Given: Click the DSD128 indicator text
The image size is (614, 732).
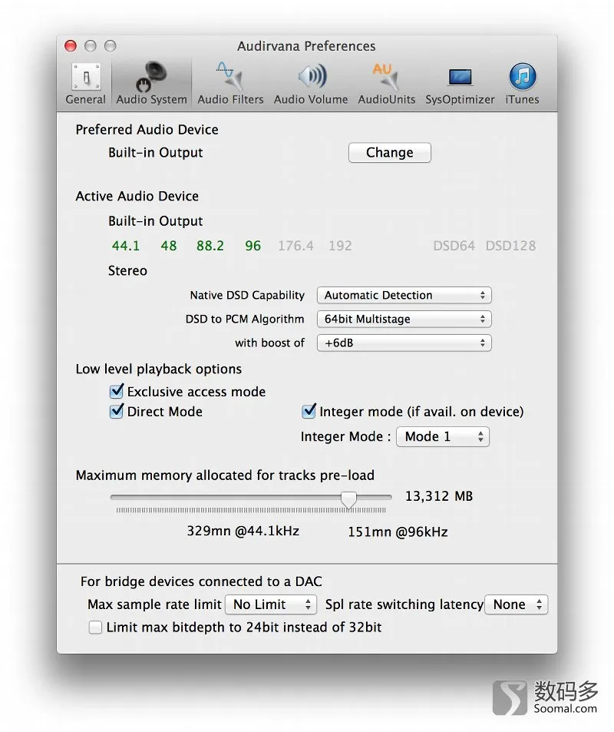Looking at the screenshot, I should 510,246.
